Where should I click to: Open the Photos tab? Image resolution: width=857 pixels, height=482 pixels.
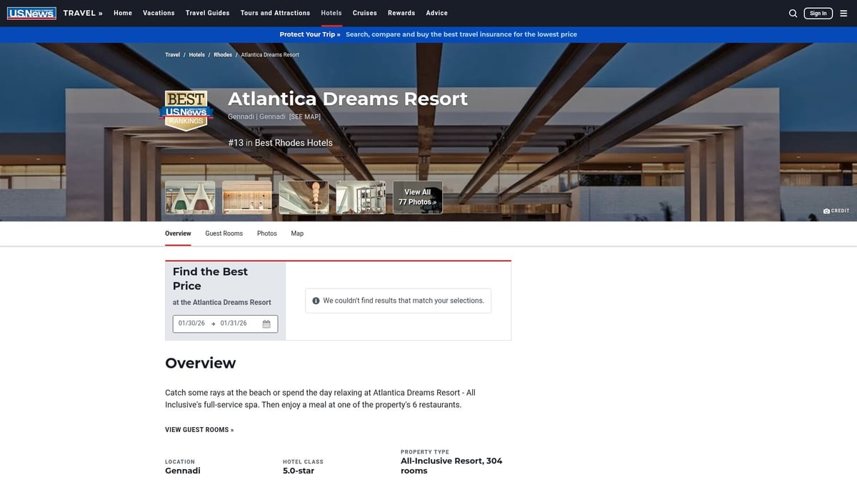click(266, 234)
